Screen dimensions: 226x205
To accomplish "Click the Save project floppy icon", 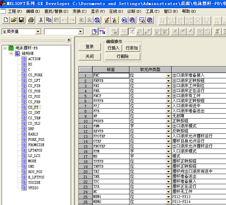I will pos(21,20).
